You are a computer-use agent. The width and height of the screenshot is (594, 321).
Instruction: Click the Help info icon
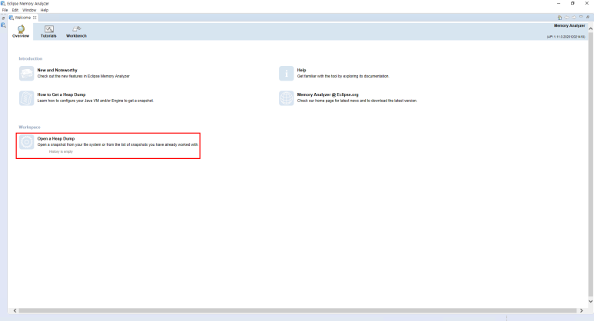[x=287, y=74]
